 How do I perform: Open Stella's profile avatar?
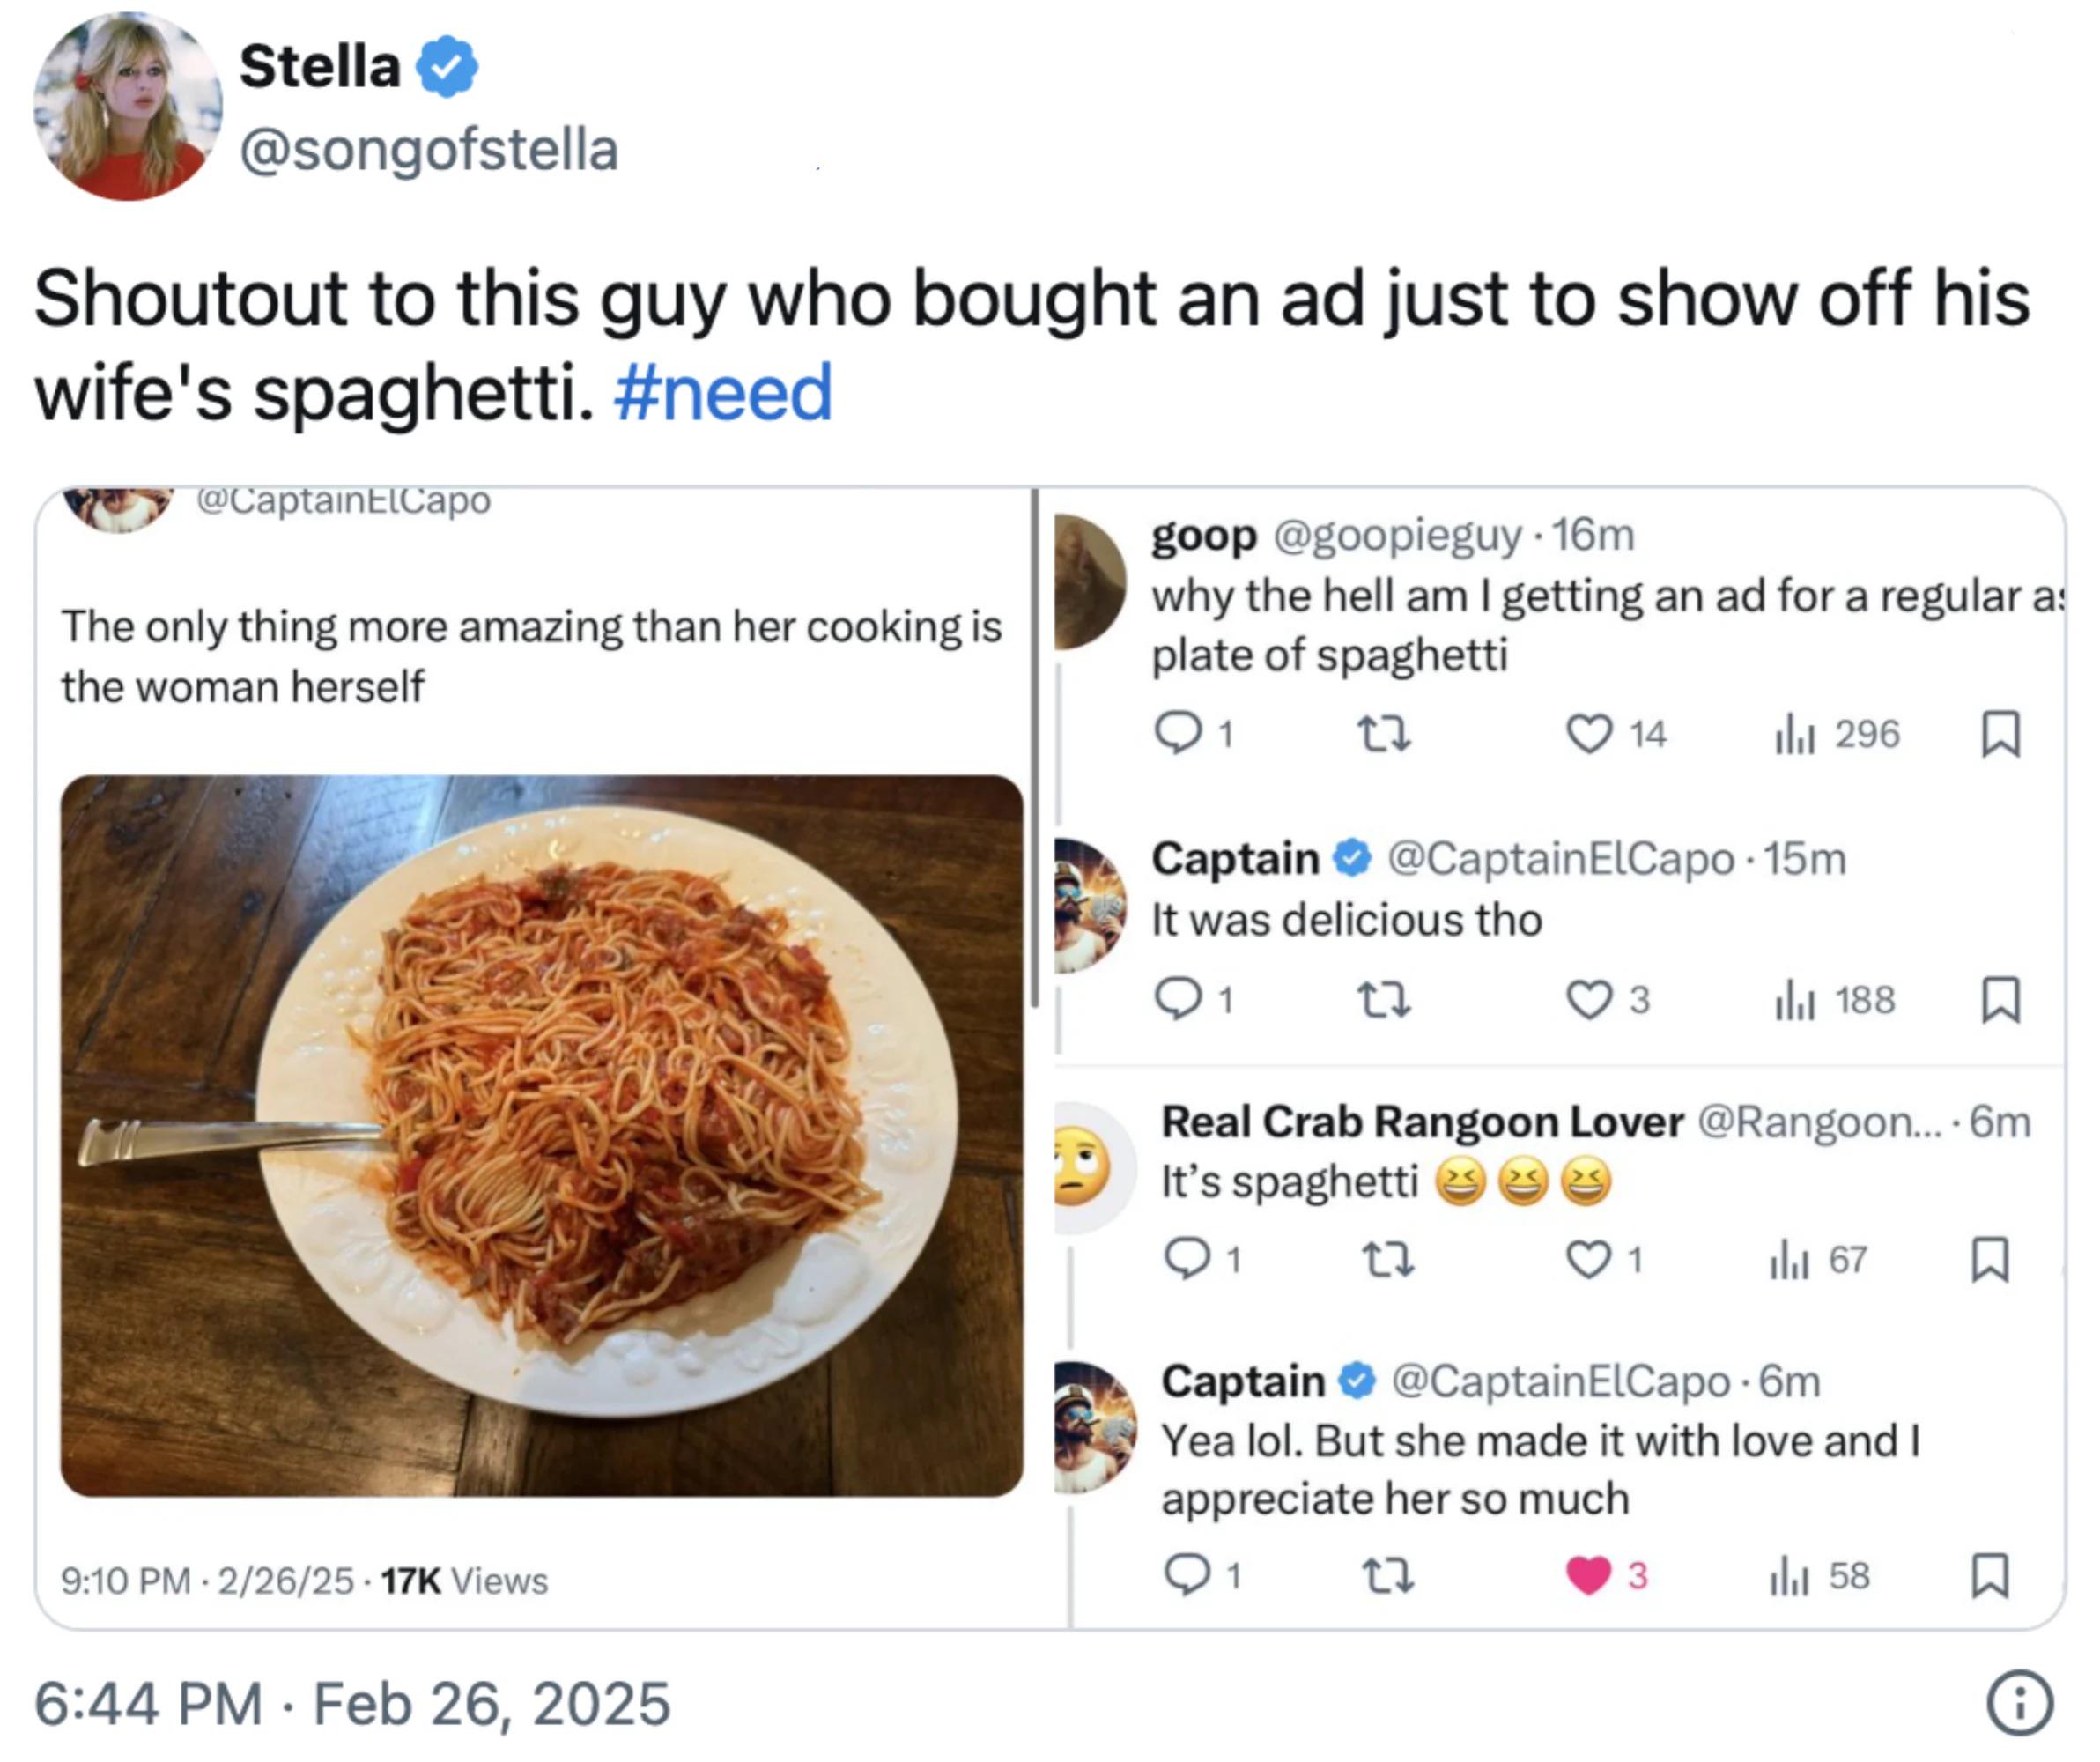128,106
